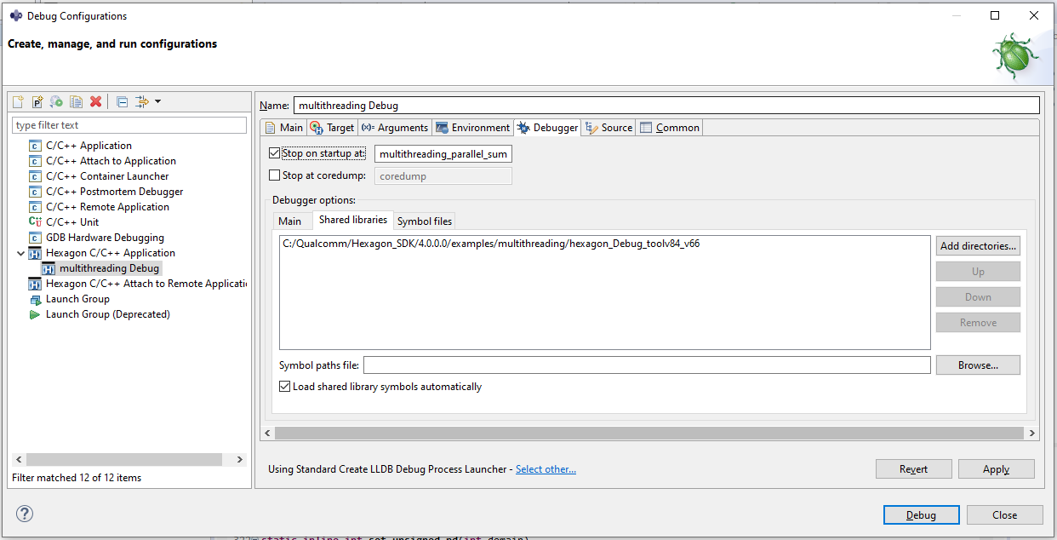Toggle Load shared library symbols automatically
1057x540 pixels.
tap(285, 387)
